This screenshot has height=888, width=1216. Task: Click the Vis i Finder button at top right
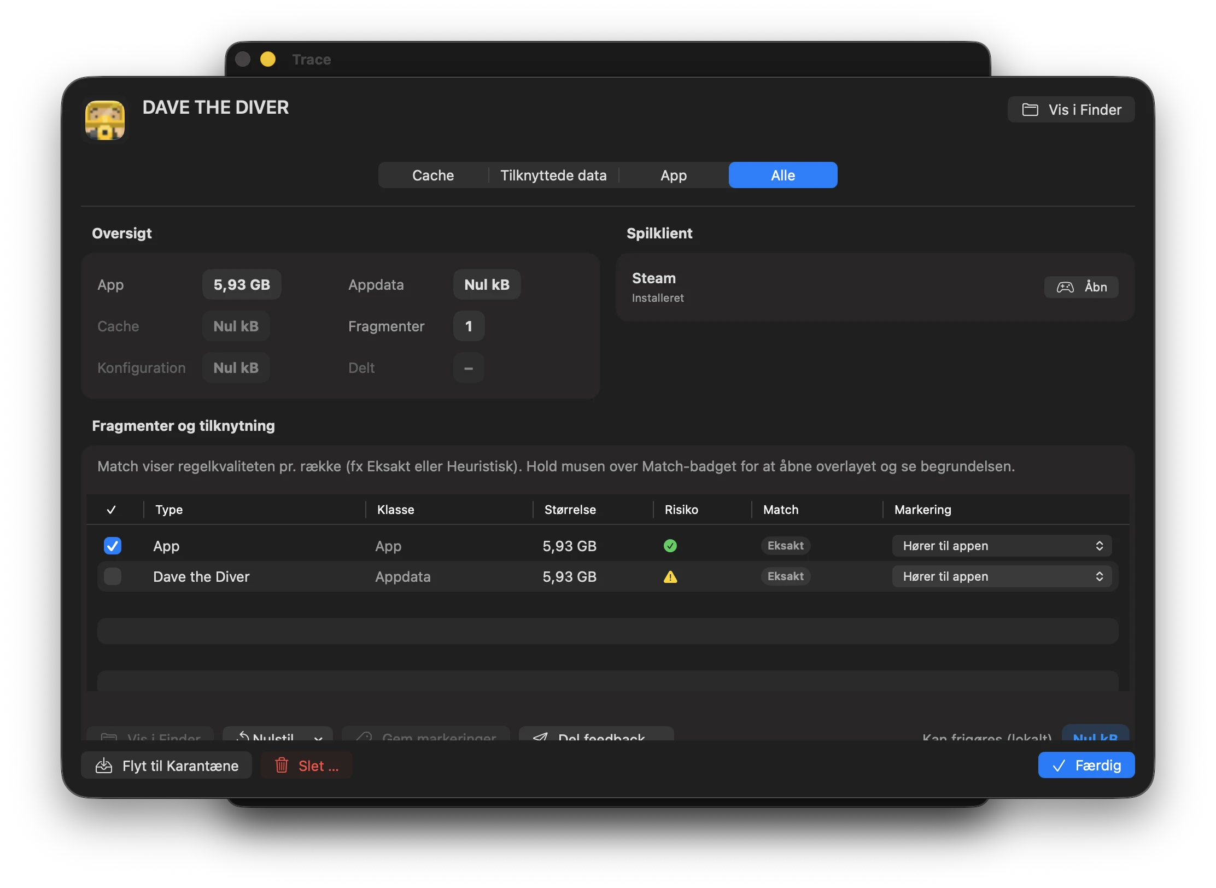click(x=1071, y=110)
